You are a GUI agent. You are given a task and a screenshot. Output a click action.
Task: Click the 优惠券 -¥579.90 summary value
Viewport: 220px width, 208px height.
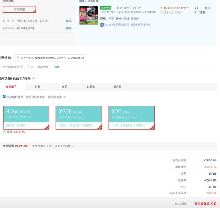[210, 180]
